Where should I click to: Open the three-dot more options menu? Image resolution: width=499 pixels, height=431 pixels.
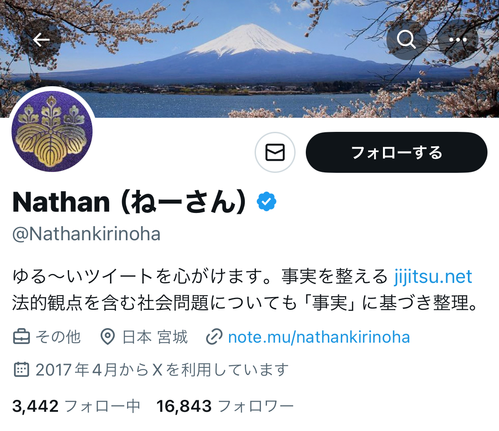pos(458,40)
